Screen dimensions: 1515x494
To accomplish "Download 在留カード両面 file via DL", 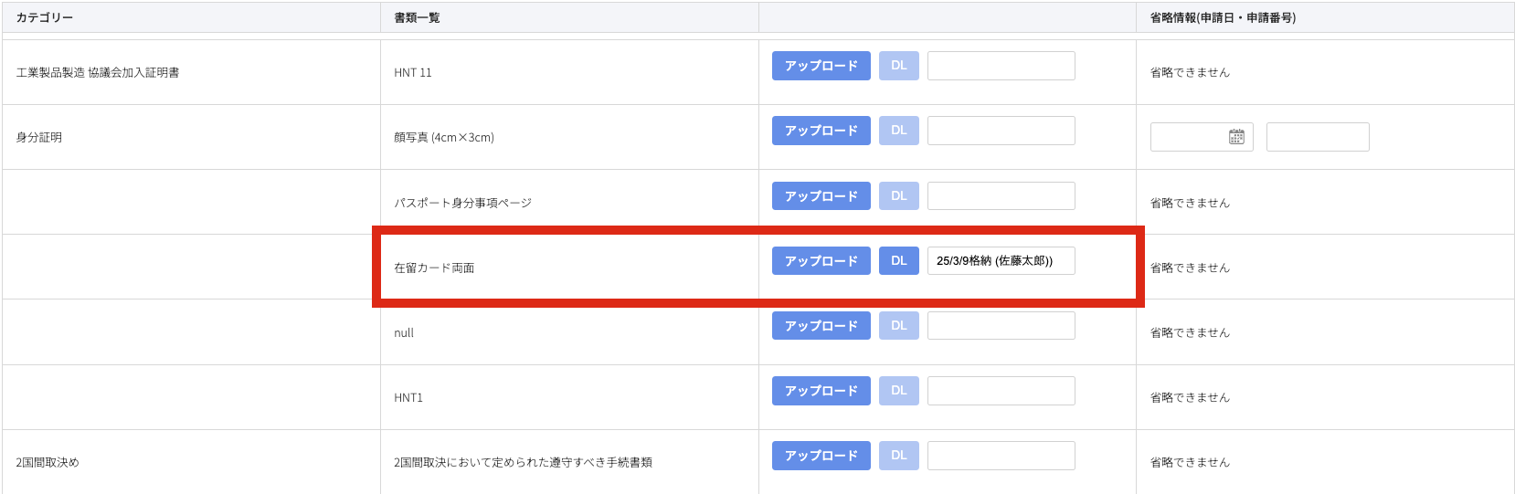I will (898, 261).
